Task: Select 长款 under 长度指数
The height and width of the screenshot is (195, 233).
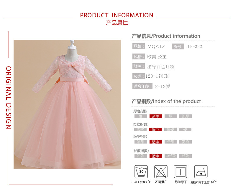Action: (x=185, y=156)
